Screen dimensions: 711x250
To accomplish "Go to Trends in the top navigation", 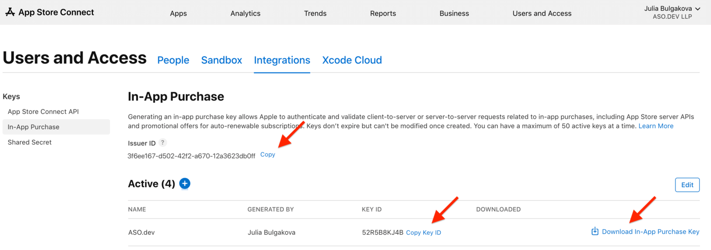I will click(x=315, y=13).
